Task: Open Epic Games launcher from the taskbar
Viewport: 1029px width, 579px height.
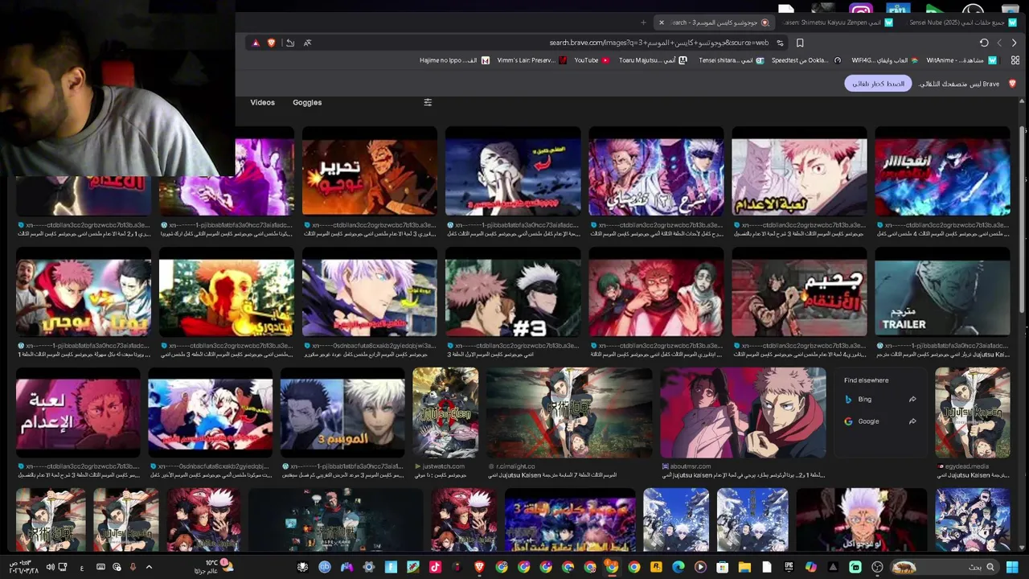Action: [788, 567]
